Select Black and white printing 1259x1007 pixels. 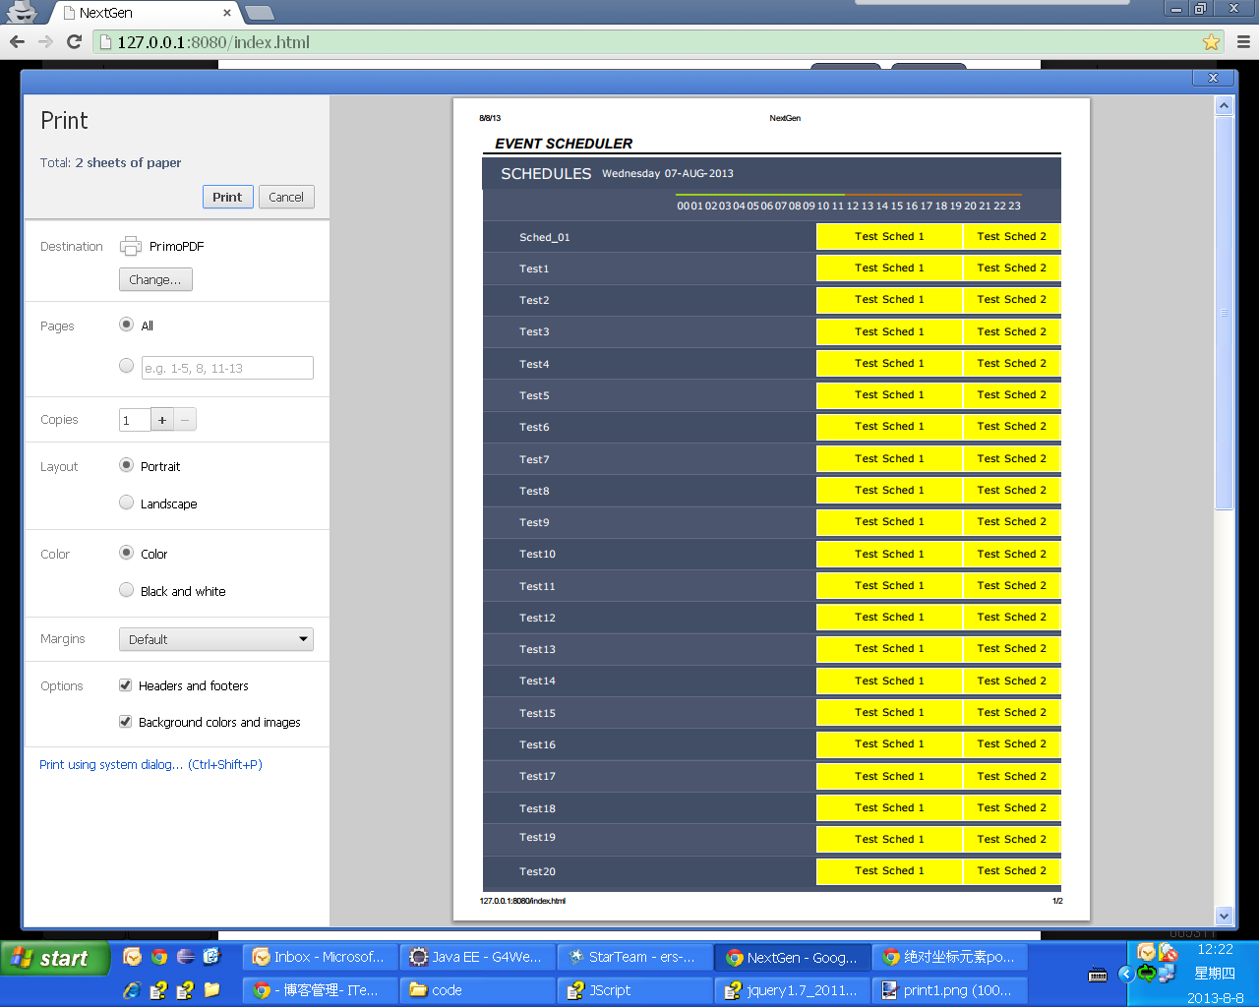[126, 590]
